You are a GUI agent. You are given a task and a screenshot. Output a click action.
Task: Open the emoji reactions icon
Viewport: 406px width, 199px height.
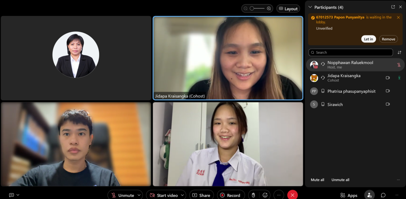(x=265, y=195)
